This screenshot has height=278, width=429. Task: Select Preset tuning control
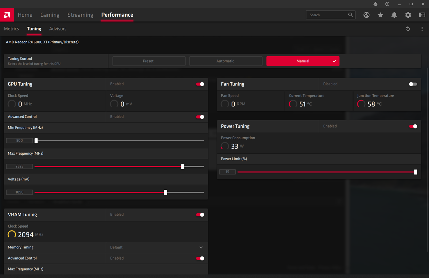pos(149,61)
